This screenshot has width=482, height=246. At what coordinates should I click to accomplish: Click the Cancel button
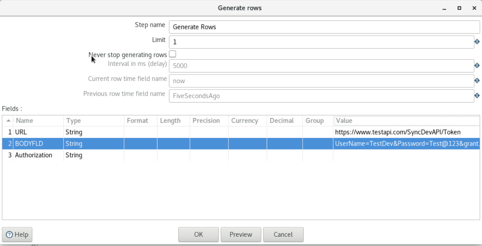pyautogui.click(x=283, y=234)
